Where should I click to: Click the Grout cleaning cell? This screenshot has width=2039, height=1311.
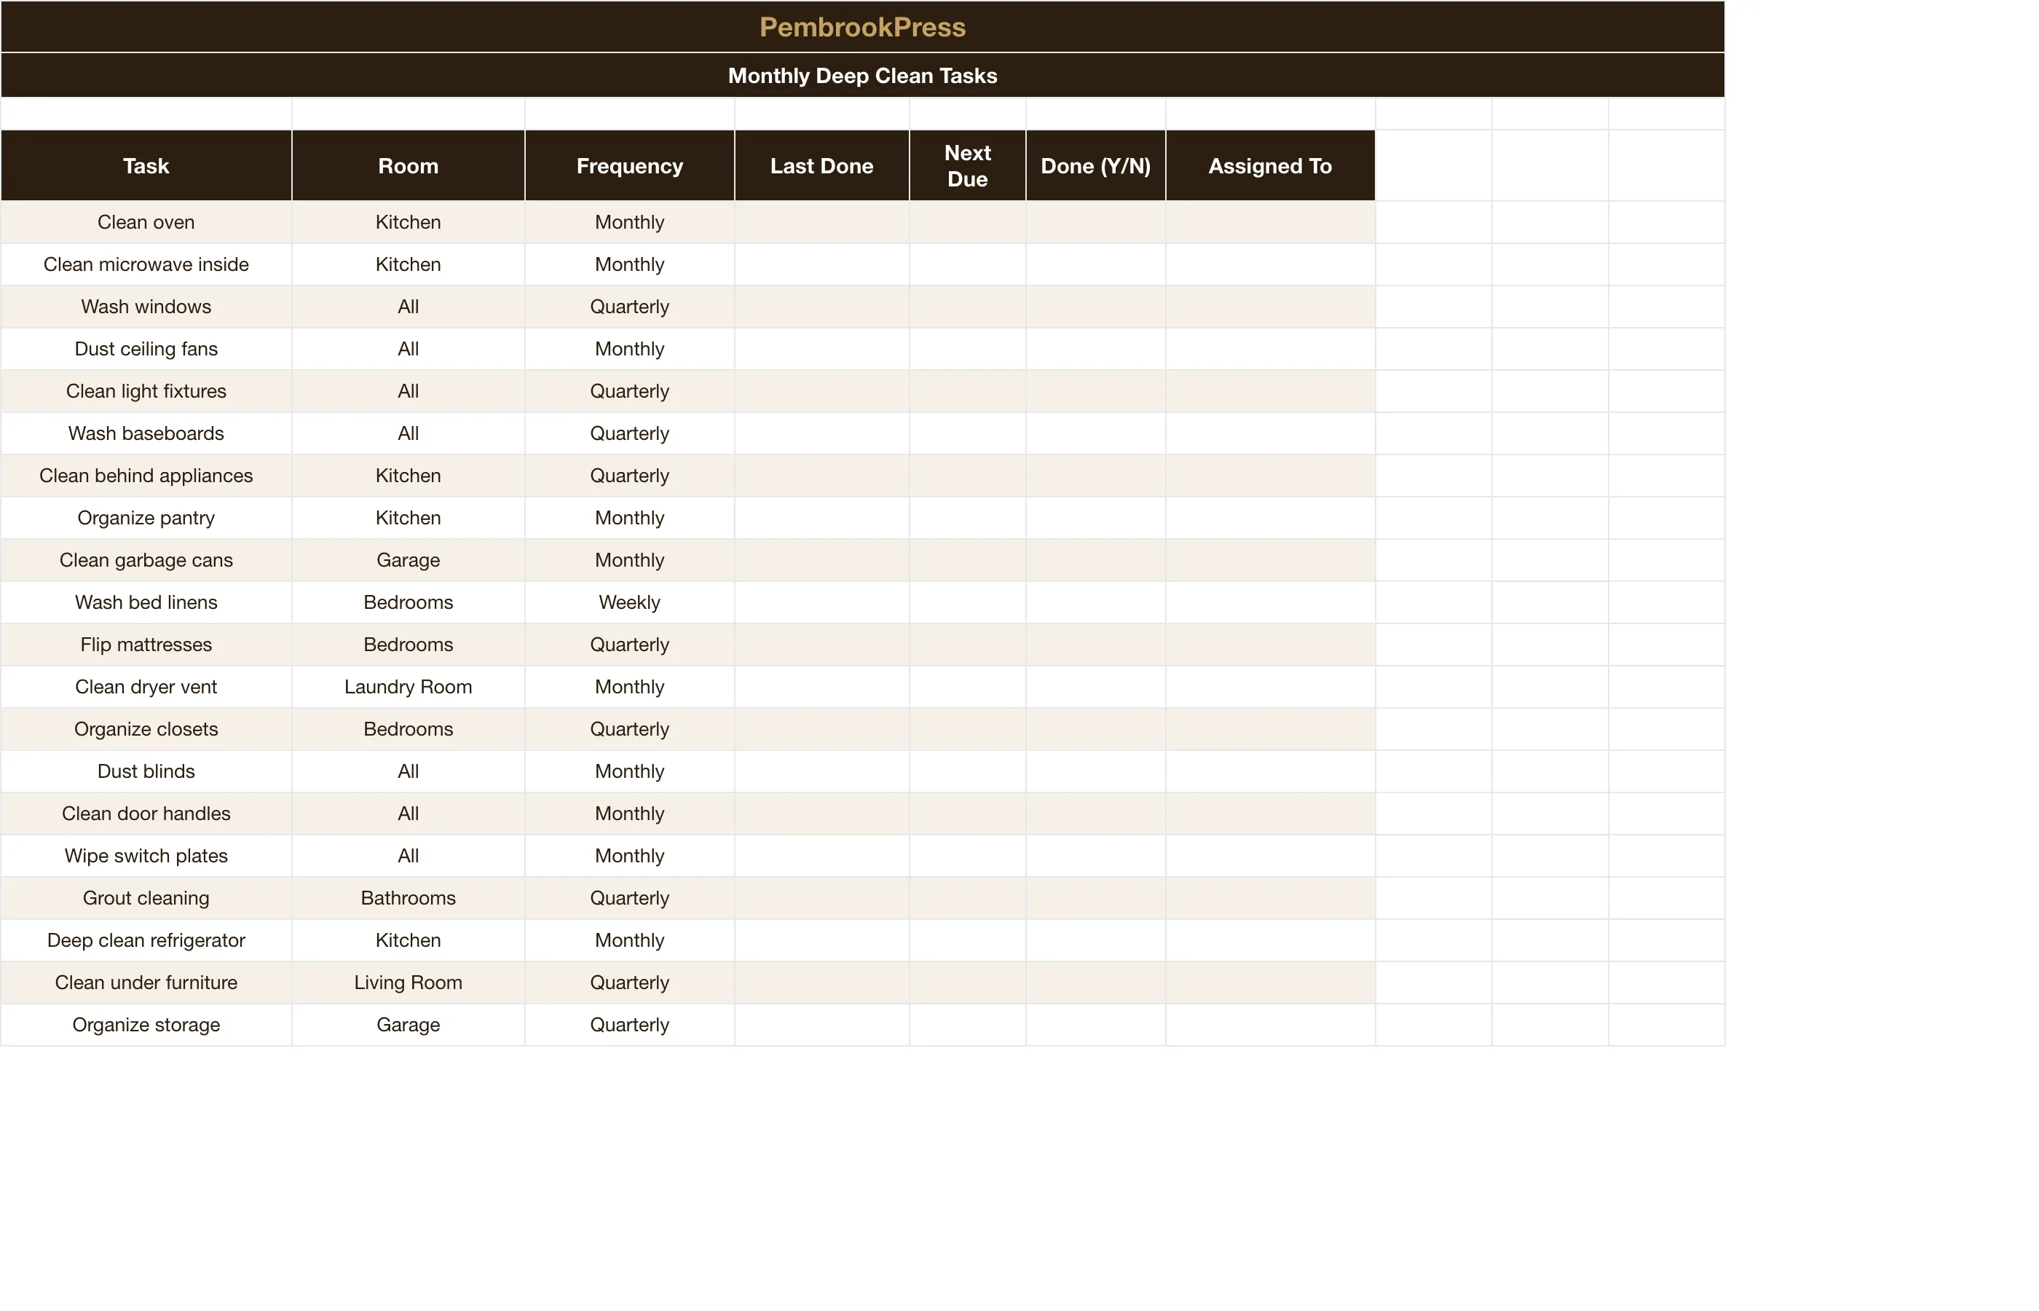[x=146, y=898]
